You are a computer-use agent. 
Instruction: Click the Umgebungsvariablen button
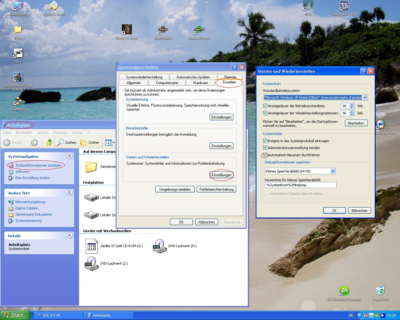pyautogui.click(x=175, y=189)
